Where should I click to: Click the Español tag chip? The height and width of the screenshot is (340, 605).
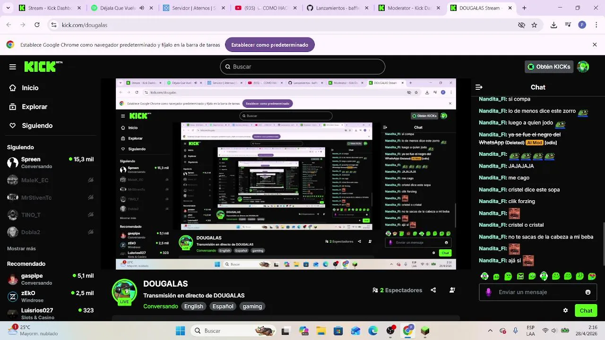coord(223,306)
